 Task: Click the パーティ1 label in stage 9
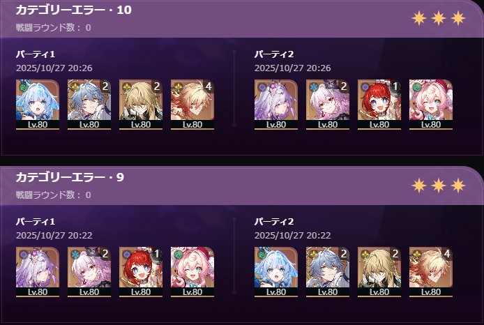36,222
